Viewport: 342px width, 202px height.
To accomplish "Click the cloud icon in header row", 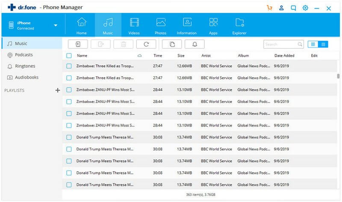I will 140,56.
